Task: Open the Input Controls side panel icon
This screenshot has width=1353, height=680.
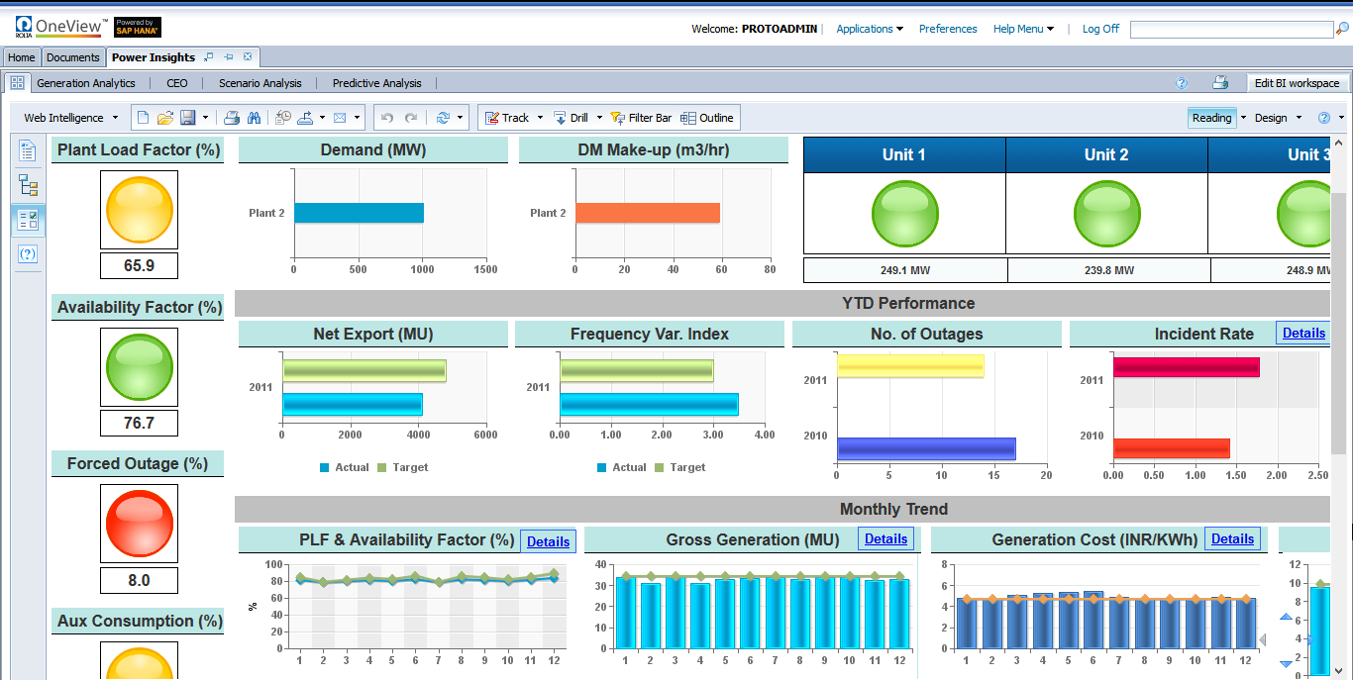Action: click(x=28, y=220)
